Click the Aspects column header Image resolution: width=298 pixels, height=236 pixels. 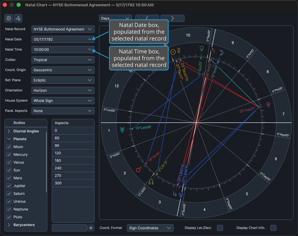(x=73, y=123)
